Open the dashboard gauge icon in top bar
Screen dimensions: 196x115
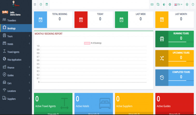coord(41,4)
